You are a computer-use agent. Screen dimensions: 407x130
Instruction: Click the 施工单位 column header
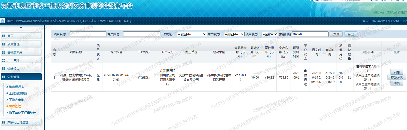[191, 52]
